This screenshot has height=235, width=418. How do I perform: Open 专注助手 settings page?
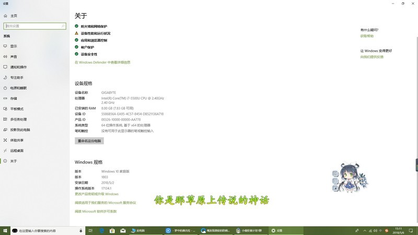[34, 77]
